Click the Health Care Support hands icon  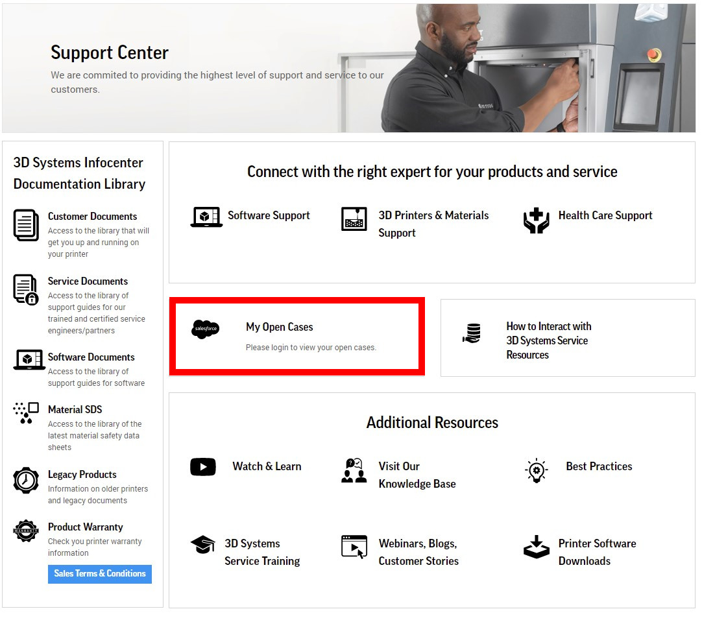pos(536,221)
